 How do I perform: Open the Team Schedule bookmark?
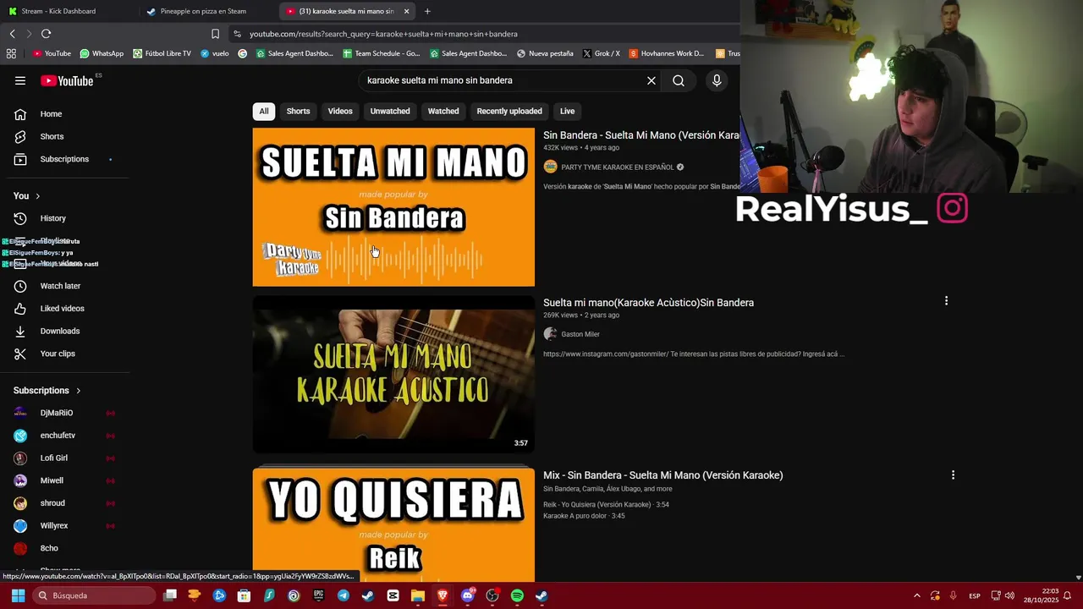point(382,53)
